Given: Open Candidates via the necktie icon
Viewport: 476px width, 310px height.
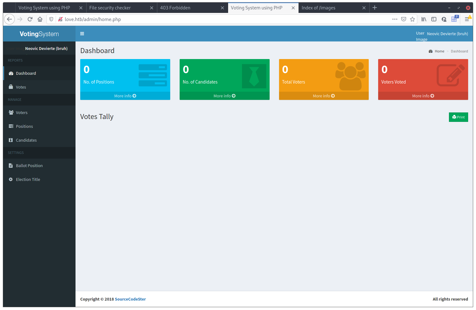Looking at the screenshot, I should tap(10, 140).
